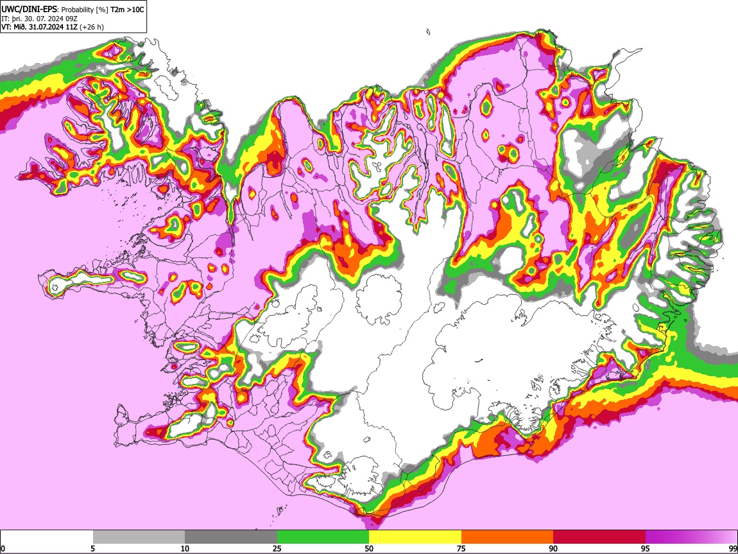The image size is (738, 554).
Task: Click the legend tick label '95'
Action: click(x=646, y=549)
